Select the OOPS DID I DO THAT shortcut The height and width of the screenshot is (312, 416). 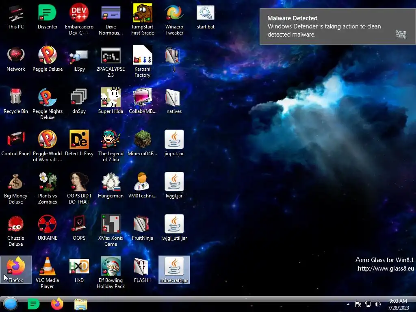click(79, 188)
